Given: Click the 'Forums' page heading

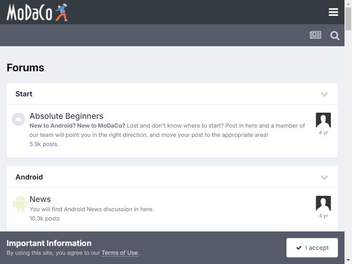Looking at the screenshot, I should tap(26, 68).
